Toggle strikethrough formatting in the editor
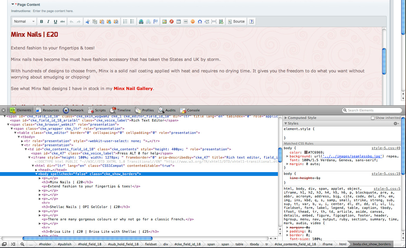The image size is (406, 248). click(x=63, y=21)
